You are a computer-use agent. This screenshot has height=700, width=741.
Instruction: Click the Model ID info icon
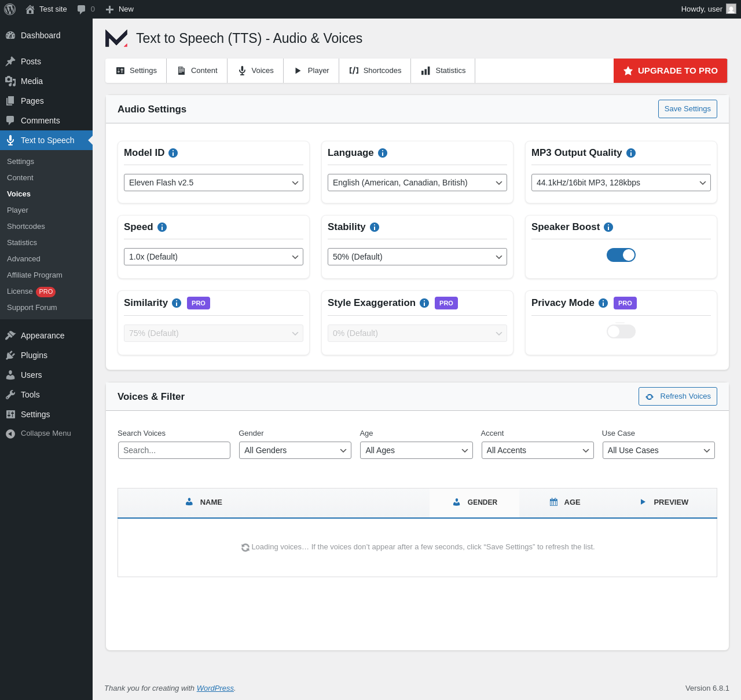point(173,153)
